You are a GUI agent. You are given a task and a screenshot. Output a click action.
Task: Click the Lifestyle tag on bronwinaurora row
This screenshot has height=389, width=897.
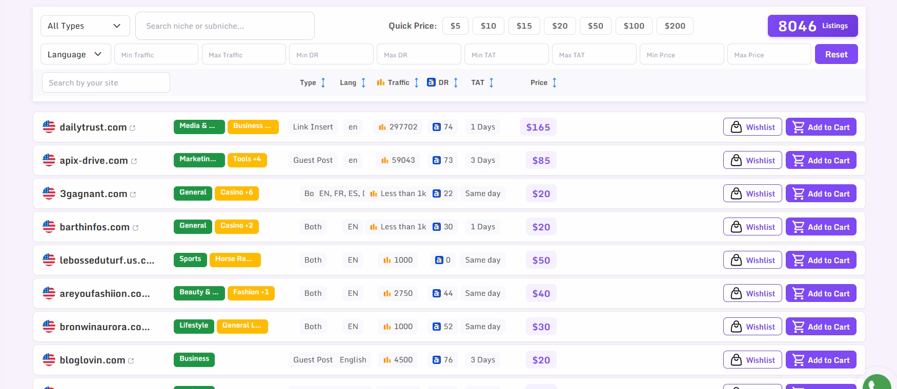pos(194,326)
